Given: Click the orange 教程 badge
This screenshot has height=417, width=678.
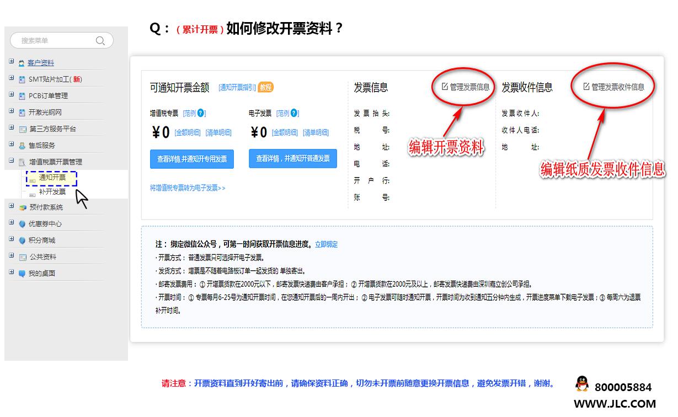Looking at the screenshot, I should [x=265, y=87].
